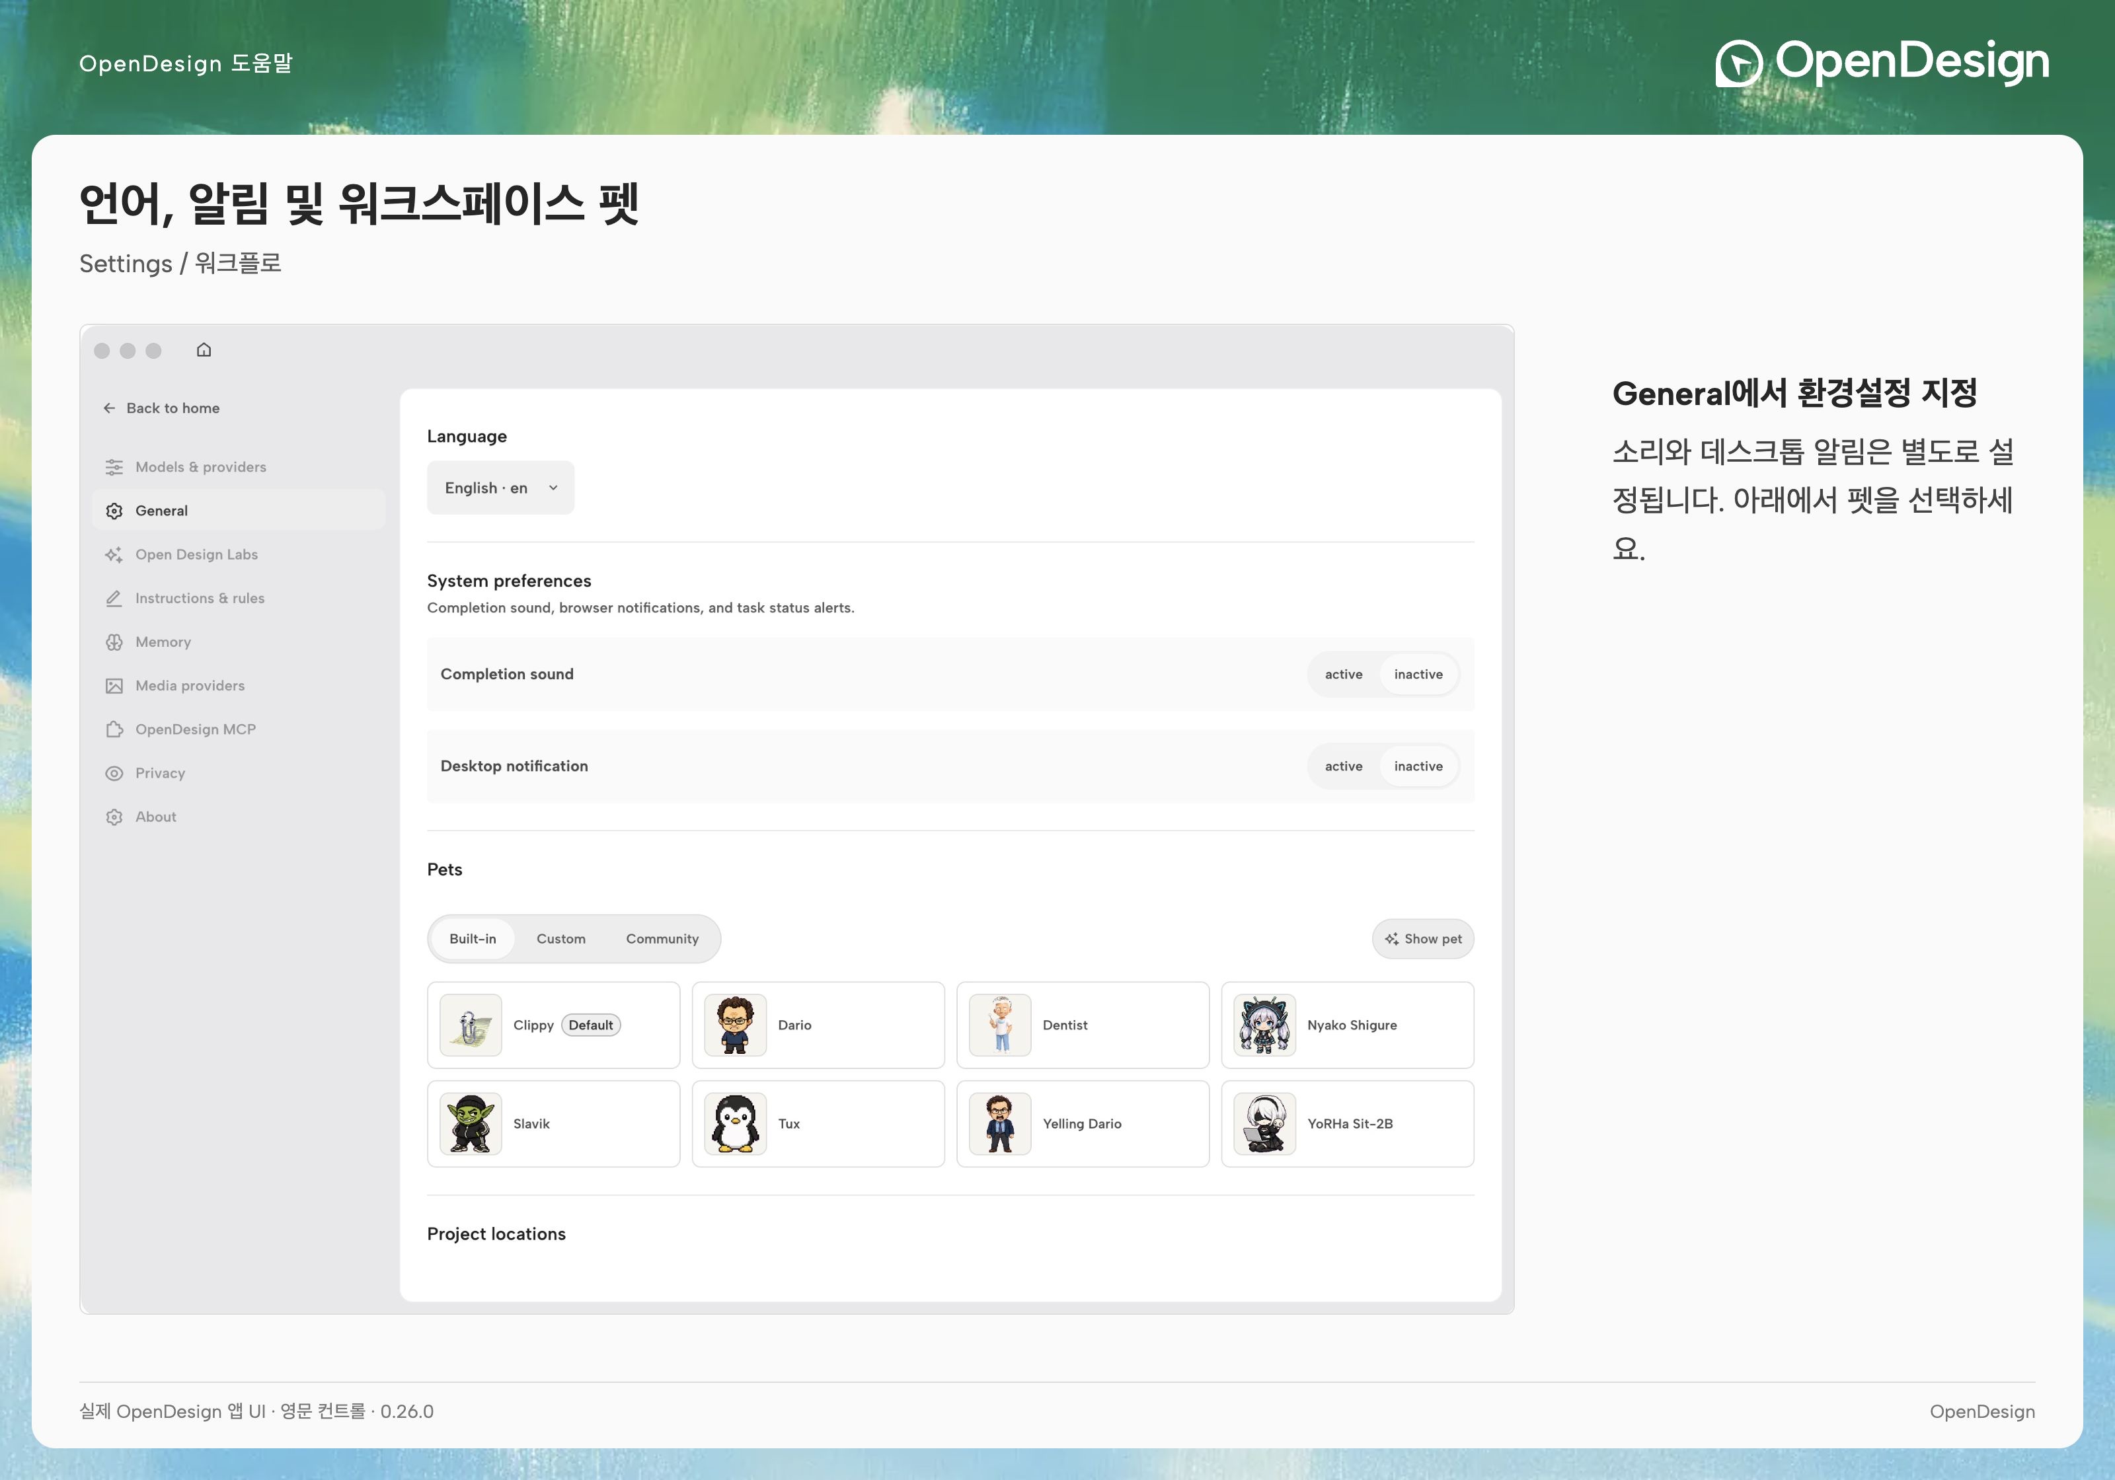Click the Yelling Dario pet avatar
Screen dimensions: 2115x1480
point(1001,1124)
